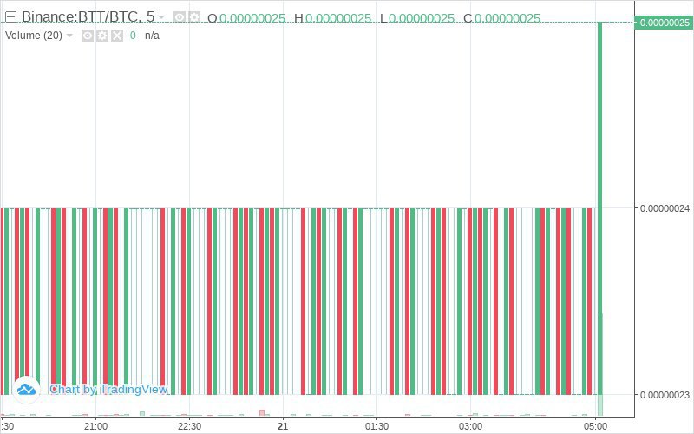Click the Binance:BTT/BTC, 5 title text

(x=88, y=16)
